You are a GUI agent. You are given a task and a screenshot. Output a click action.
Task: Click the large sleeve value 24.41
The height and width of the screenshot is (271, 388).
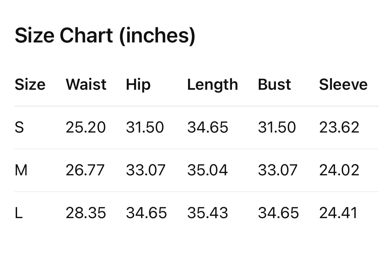[x=338, y=213]
